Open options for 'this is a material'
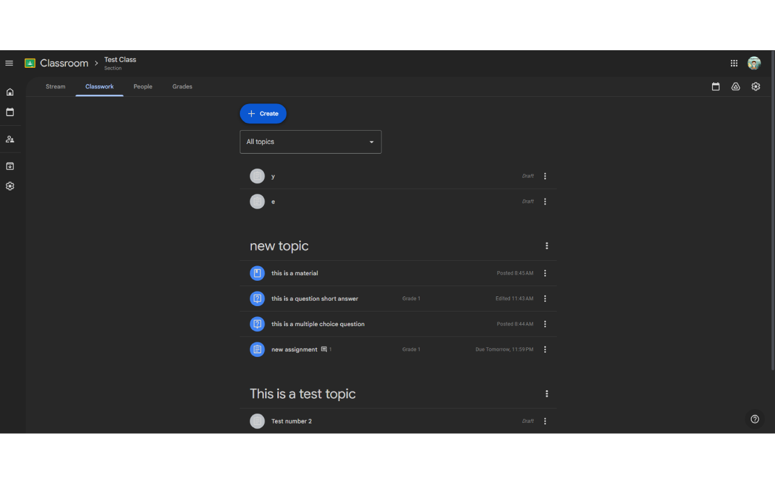The image size is (775, 484). (x=545, y=273)
